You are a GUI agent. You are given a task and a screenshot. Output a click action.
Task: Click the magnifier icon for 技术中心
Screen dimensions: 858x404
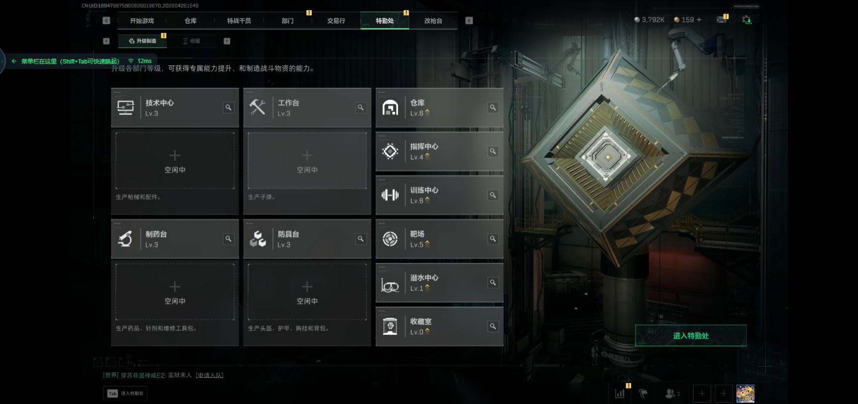(x=228, y=108)
